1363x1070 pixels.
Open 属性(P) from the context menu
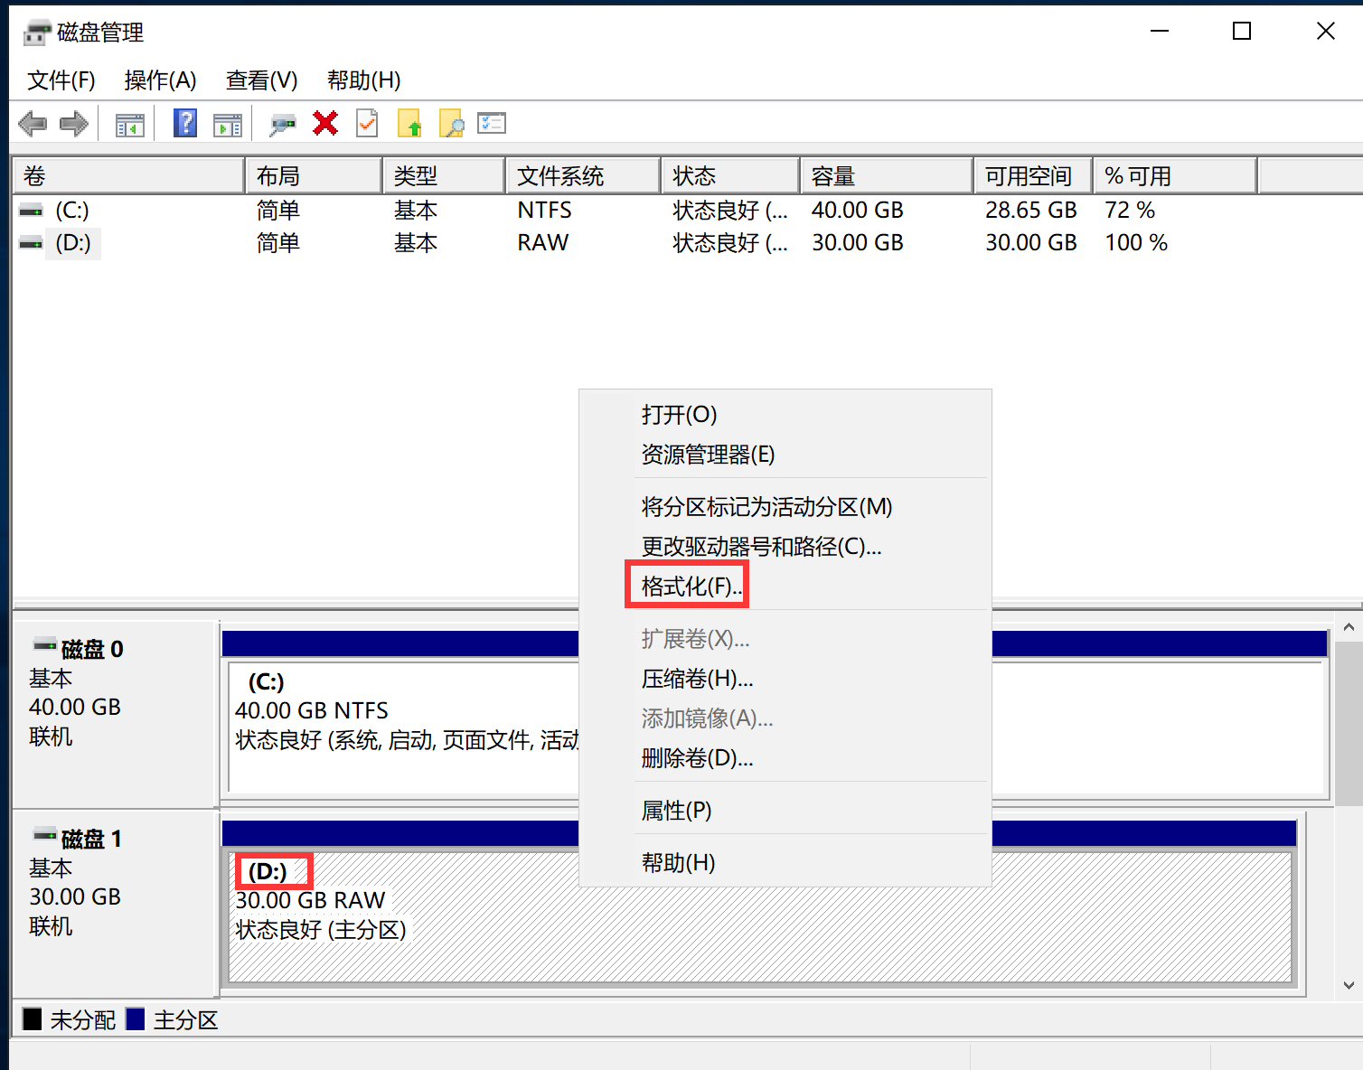click(x=785, y=811)
